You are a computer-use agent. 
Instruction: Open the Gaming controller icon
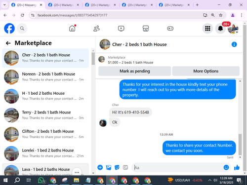click(170, 29)
